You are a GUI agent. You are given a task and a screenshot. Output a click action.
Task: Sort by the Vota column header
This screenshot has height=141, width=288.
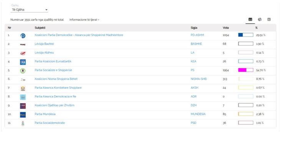click(x=225, y=28)
